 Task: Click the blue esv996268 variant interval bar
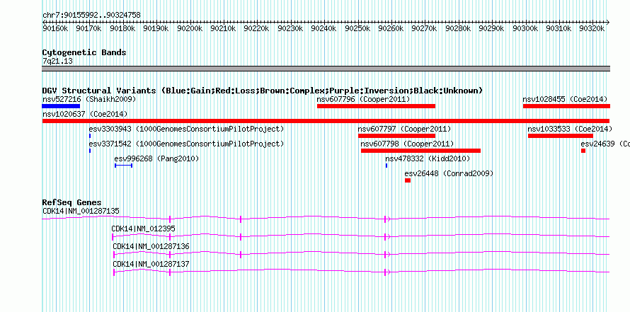pyautogui.click(x=123, y=166)
